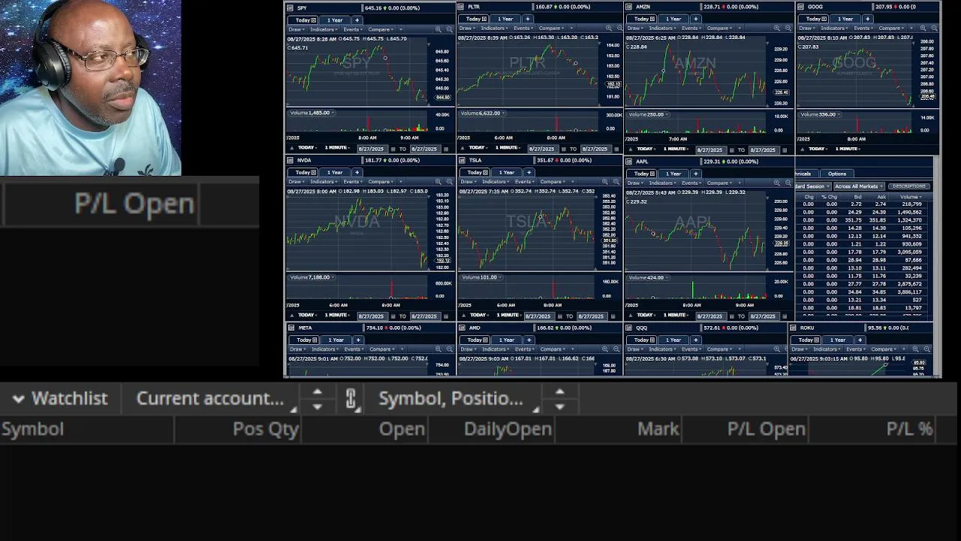Click the NVDA chart symbol icon

[x=290, y=160]
